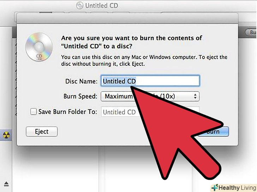The height and width of the screenshot is (192, 257).
Task: Click the Healthy Living plus logo icon
Action: [215, 187]
